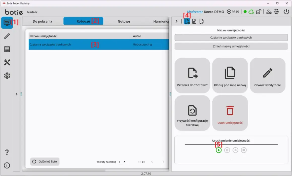Open the Editor pencil icon in sidebar

pos(7,36)
